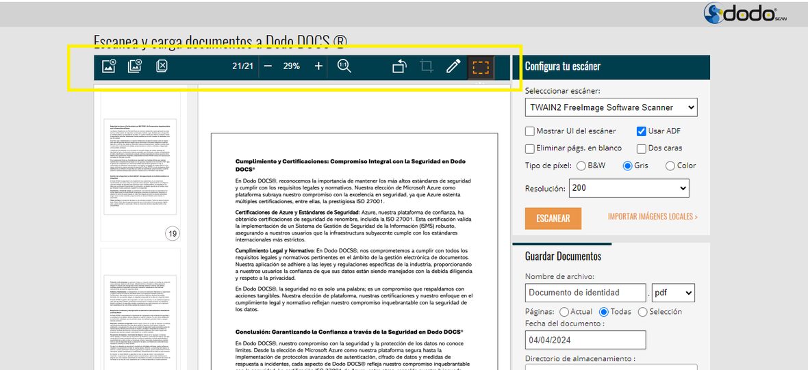Remove selected images with second toolbar icon
Screen dimensions: 808x370
[x=134, y=66]
